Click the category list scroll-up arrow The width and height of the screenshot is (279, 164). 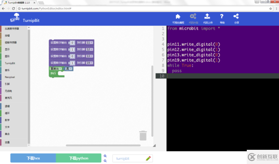(29, 27)
